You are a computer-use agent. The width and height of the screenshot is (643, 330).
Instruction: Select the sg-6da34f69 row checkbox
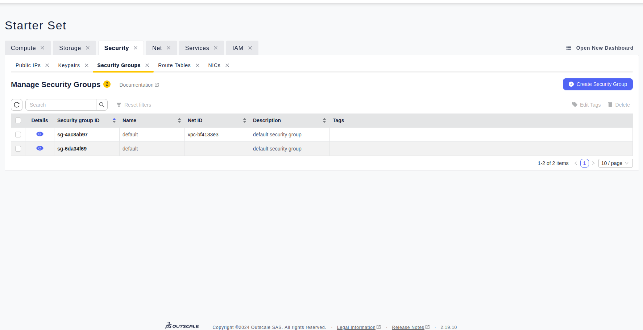point(18,149)
